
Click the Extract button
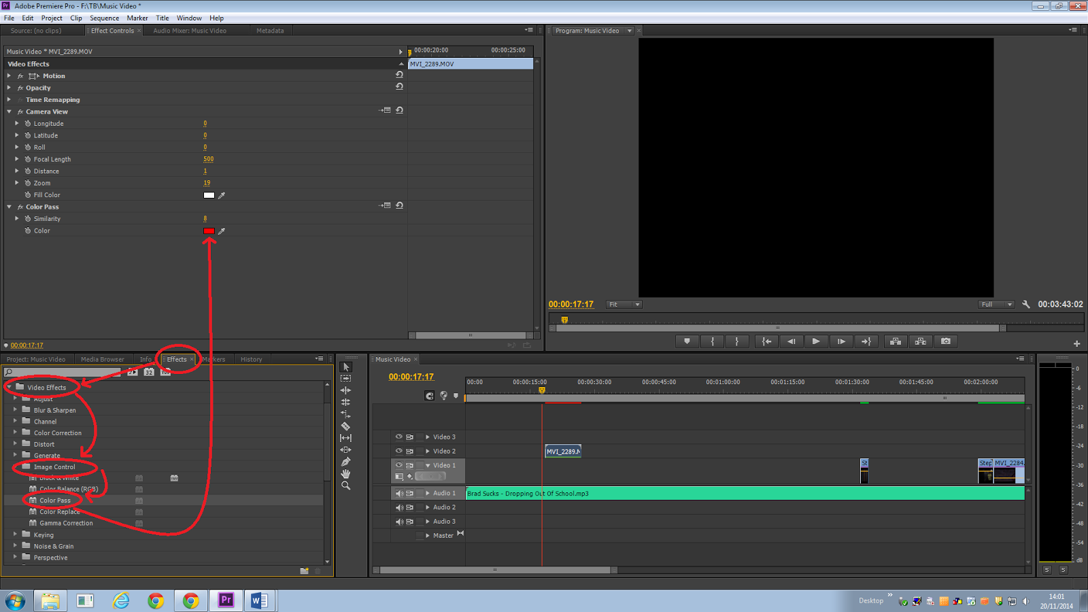pyautogui.click(x=921, y=341)
